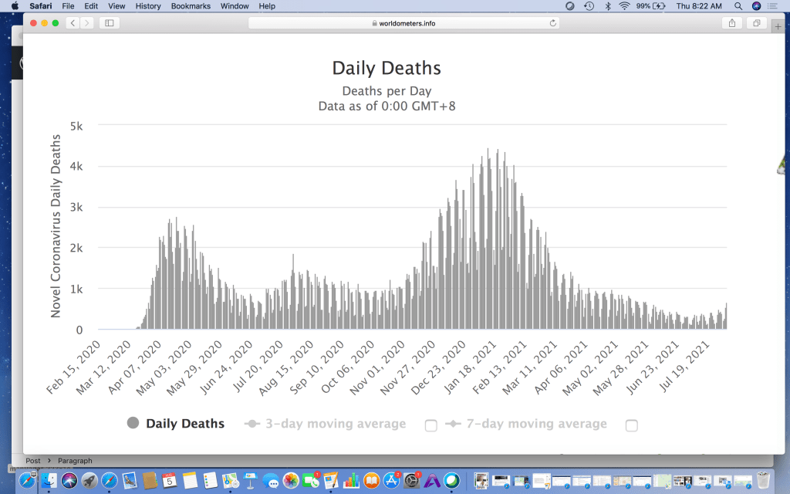
Task: Reload the worldometers.info page
Action: (552, 23)
